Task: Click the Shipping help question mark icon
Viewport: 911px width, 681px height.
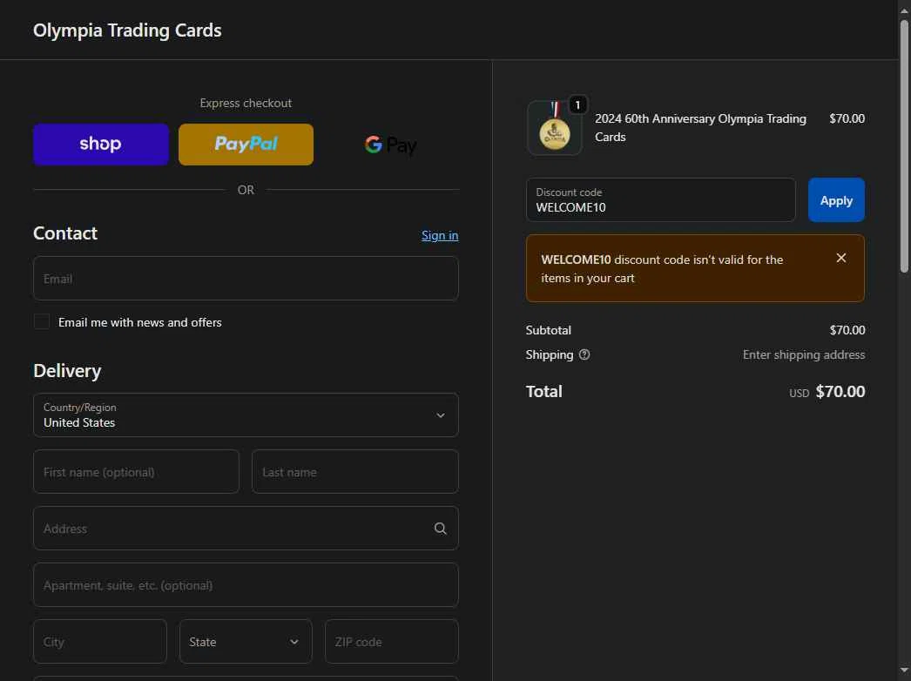Action: [584, 354]
